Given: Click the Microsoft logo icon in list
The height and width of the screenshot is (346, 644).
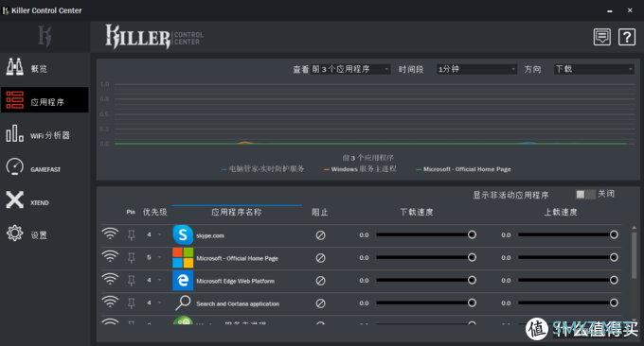Looking at the screenshot, I should coord(183,258).
